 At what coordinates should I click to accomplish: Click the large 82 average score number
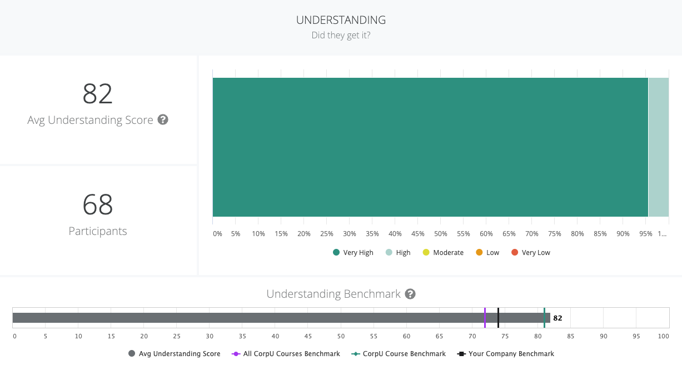[98, 93]
